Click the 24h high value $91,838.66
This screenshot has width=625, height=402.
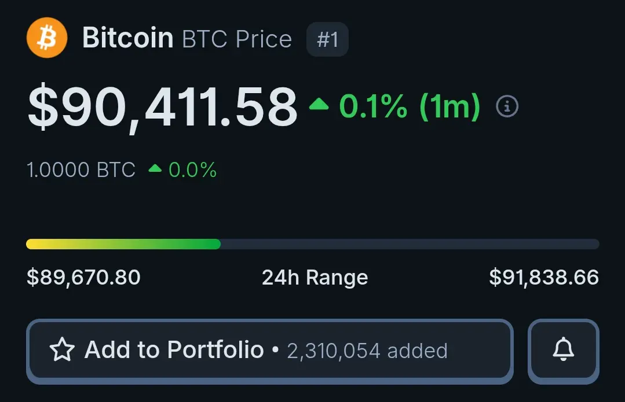click(543, 278)
